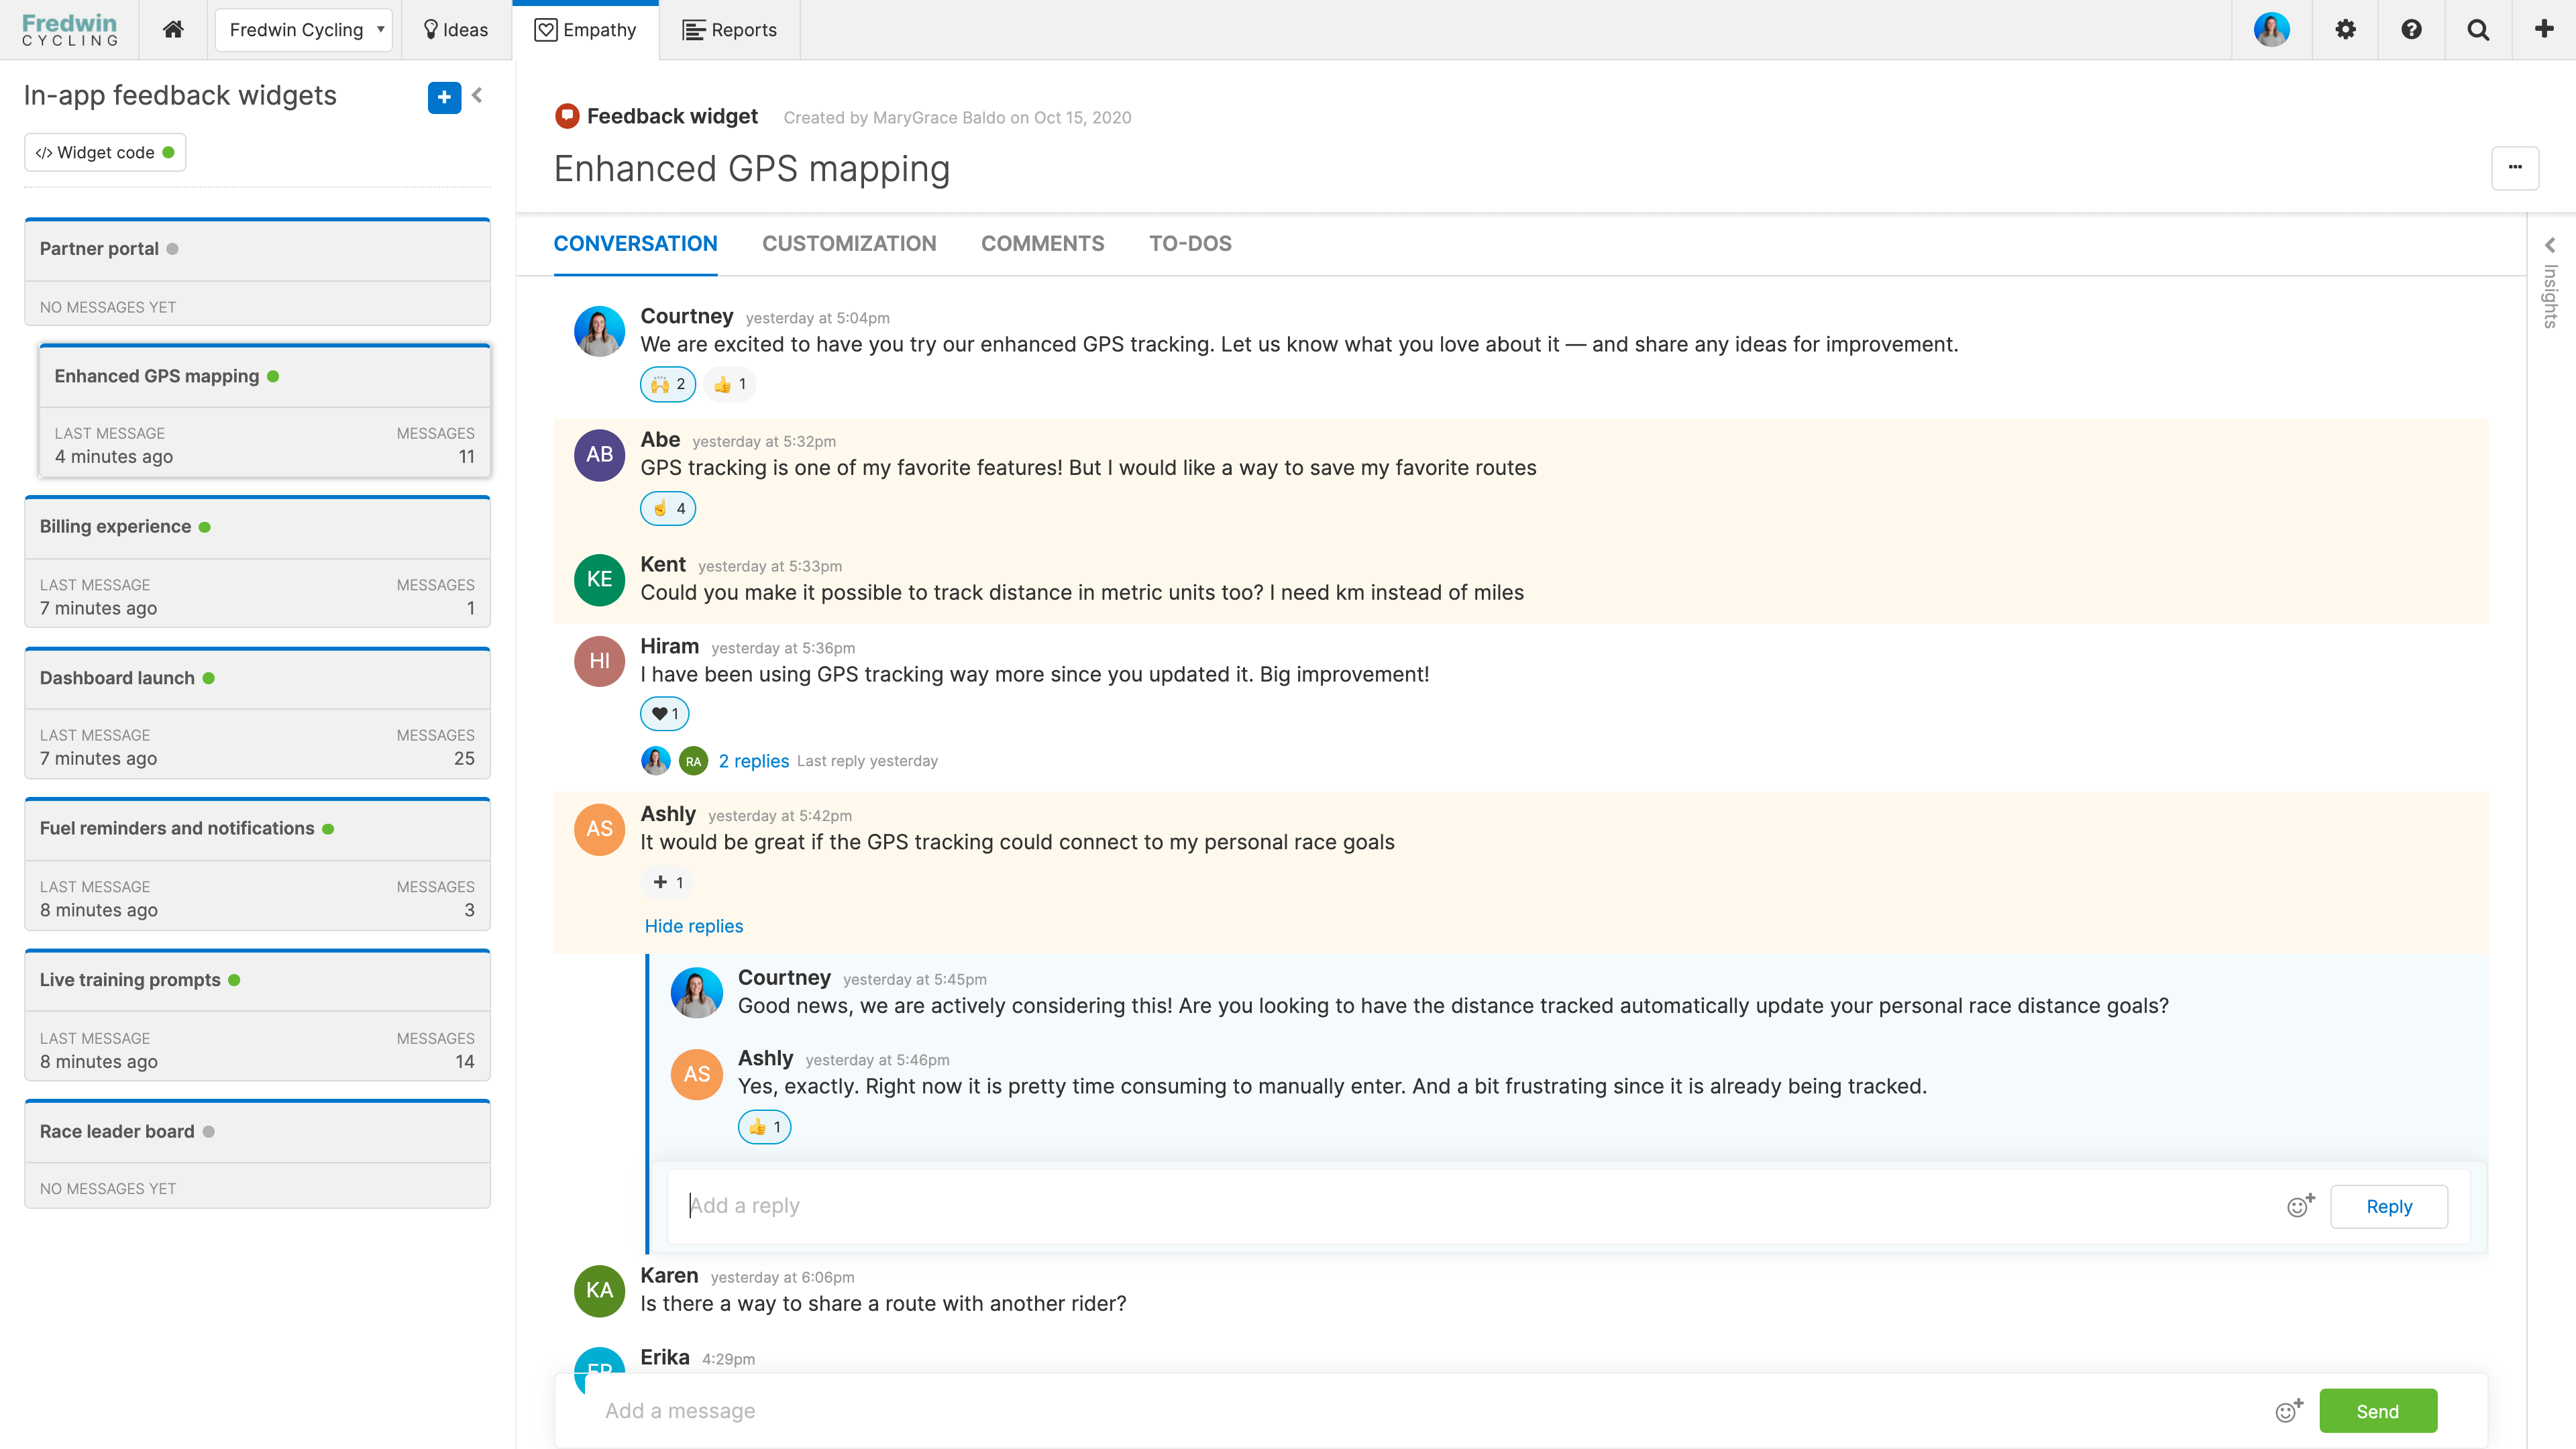Click the '2 replies' link under Hiram's message
The width and height of the screenshot is (2576, 1449).
click(753, 760)
